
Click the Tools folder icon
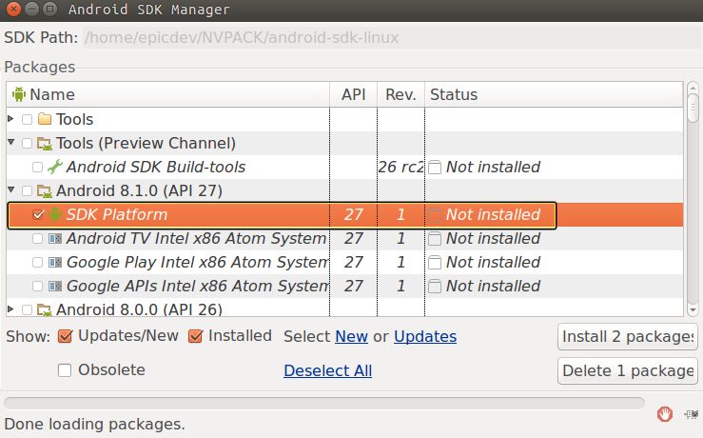[x=45, y=119]
